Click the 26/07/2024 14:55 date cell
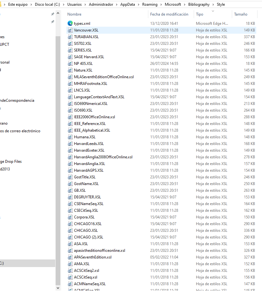Viewport: 262px width, 296px height. [164, 64]
